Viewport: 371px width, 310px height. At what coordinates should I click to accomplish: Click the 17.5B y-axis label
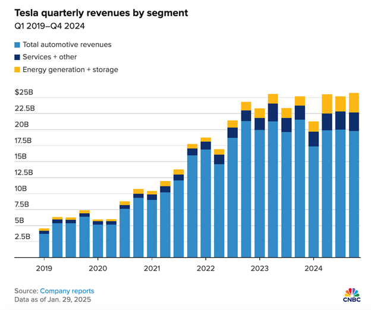(23, 141)
